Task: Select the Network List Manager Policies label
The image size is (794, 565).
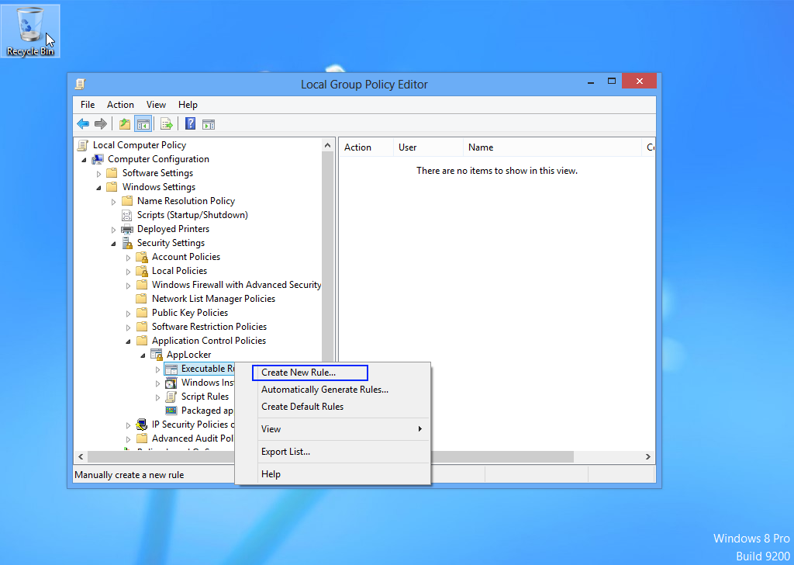Action: pos(213,299)
